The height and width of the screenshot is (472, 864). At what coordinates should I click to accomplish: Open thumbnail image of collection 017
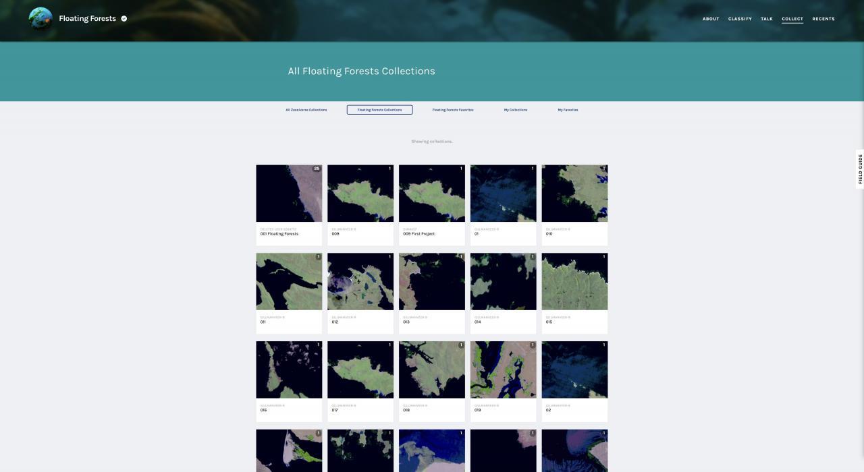coord(360,370)
